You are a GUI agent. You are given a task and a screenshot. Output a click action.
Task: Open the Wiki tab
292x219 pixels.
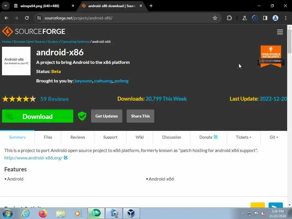[140, 137]
